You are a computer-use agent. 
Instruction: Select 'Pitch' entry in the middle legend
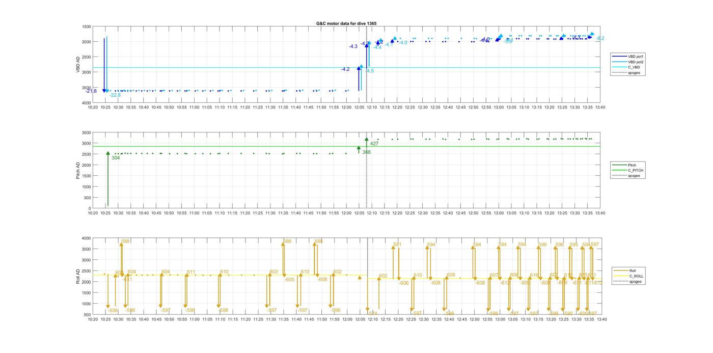click(632, 165)
